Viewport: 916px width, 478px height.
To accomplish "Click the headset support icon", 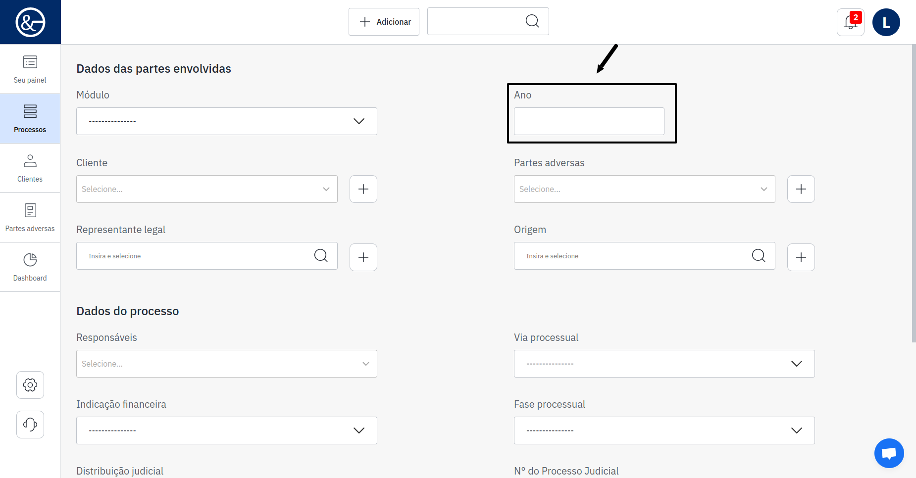I will 30,425.
